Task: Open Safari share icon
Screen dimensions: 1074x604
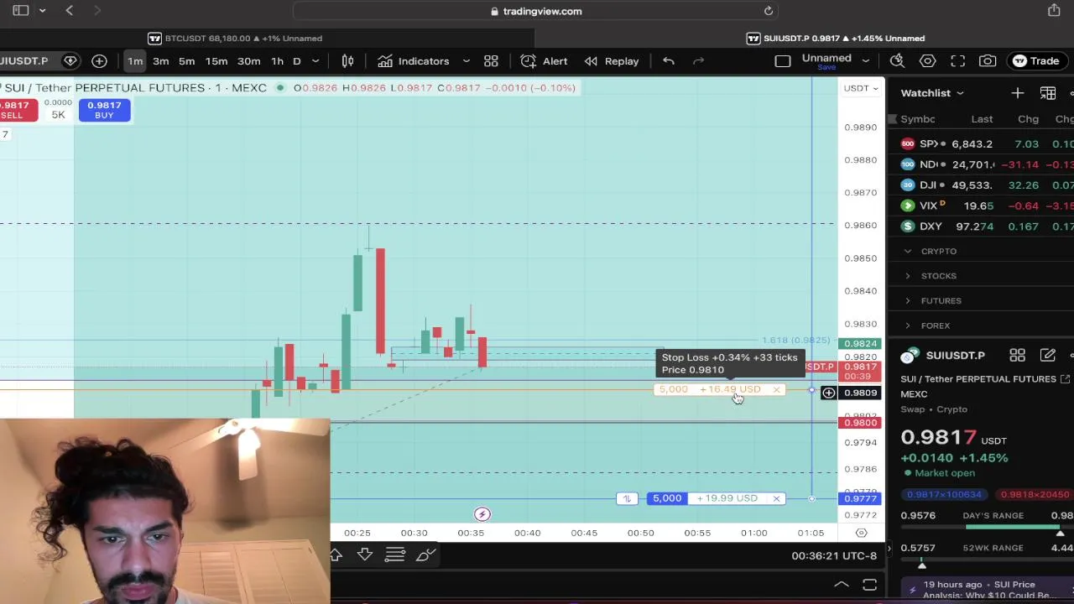Action: click(x=1054, y=10)
